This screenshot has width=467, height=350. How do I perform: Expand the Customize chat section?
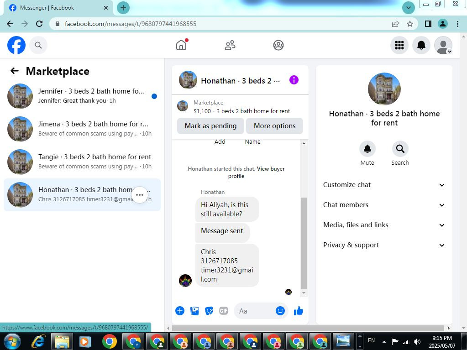[x=384, y=185]
